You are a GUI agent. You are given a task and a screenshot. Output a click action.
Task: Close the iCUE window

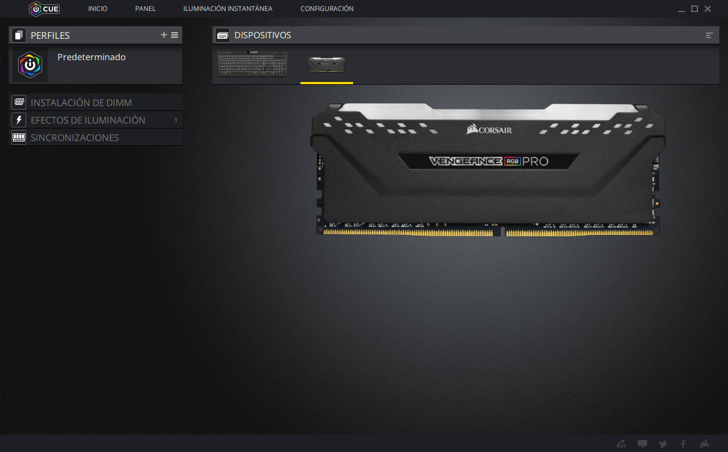click(708, 9)
